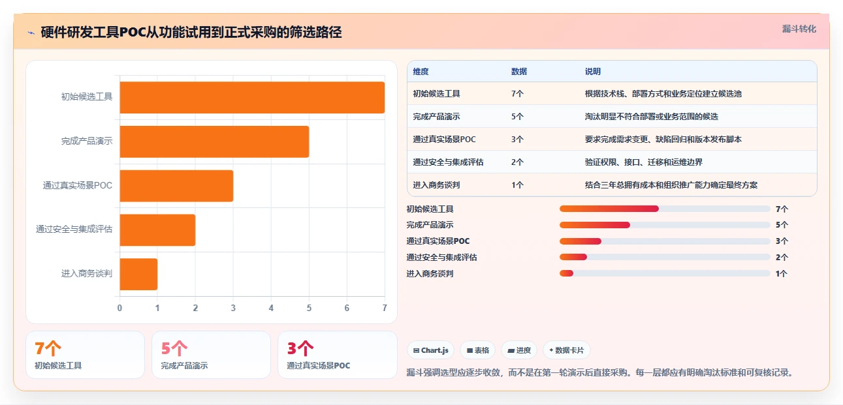
Task: Click the lightning icon beside the page title
Action: [31, 33]
